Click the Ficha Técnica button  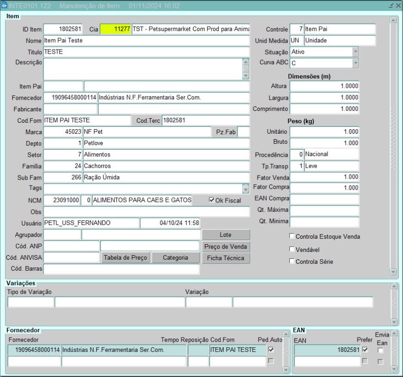226,258
